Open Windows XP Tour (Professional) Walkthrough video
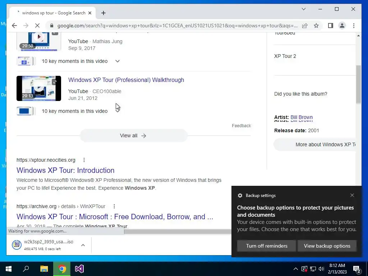Viewport: 368px width, 276px height. click(126, 80)
